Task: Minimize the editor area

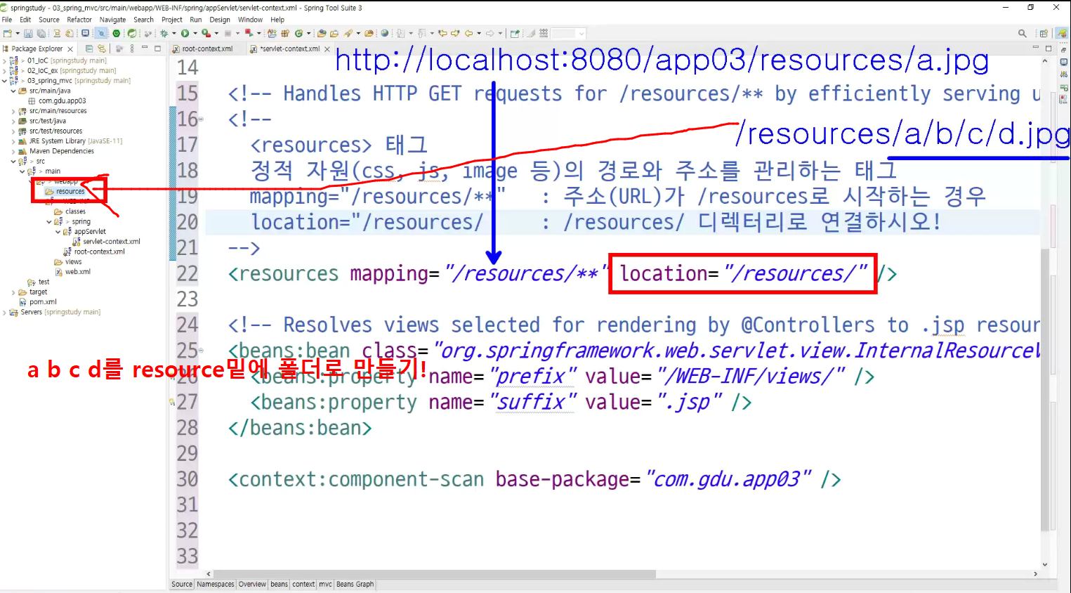Action: (1035, 48)
